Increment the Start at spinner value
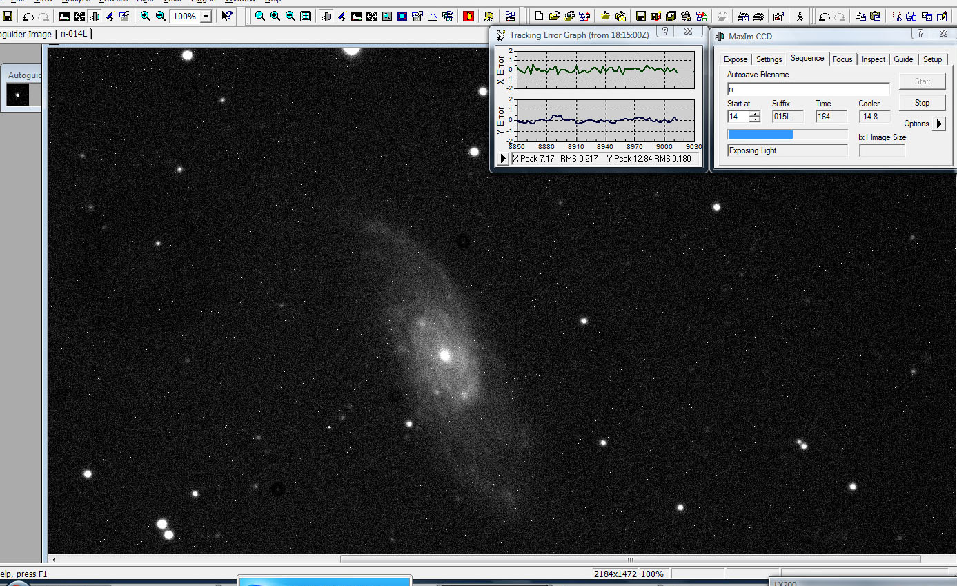Screen dimensions: 957x586 (755, 114)
